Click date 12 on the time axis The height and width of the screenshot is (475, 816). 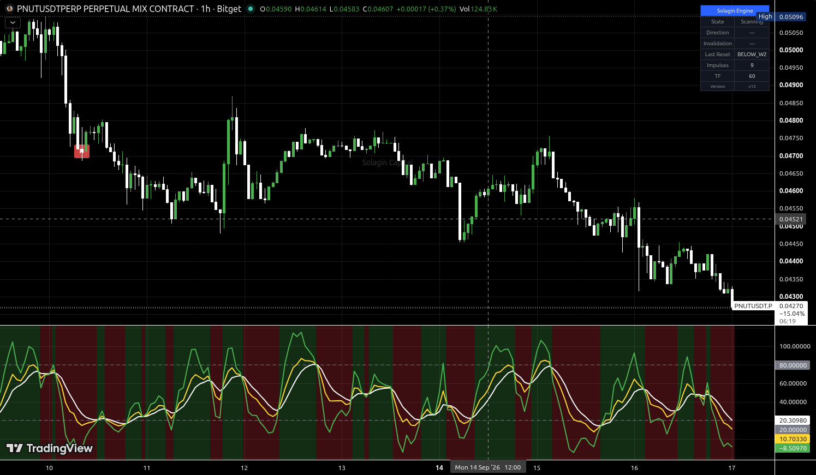coord(244,468)
